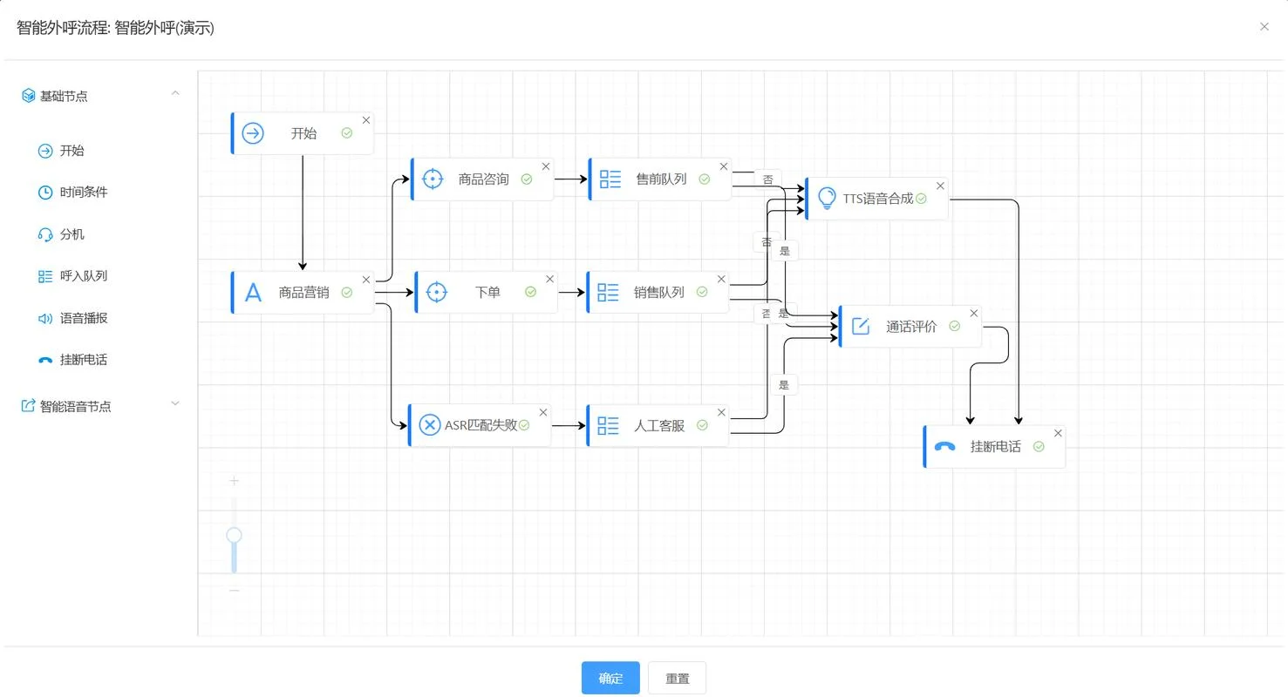Click green check status on 挂断电话 node
The image size is (1288, 697).
coord(1039,446)
